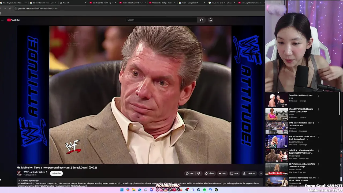Image resolution: width=343 pixels, height=193 pixels.
Task: Open 'The Rock Comes To The Aid' video
Action: [x=302, y=138]
